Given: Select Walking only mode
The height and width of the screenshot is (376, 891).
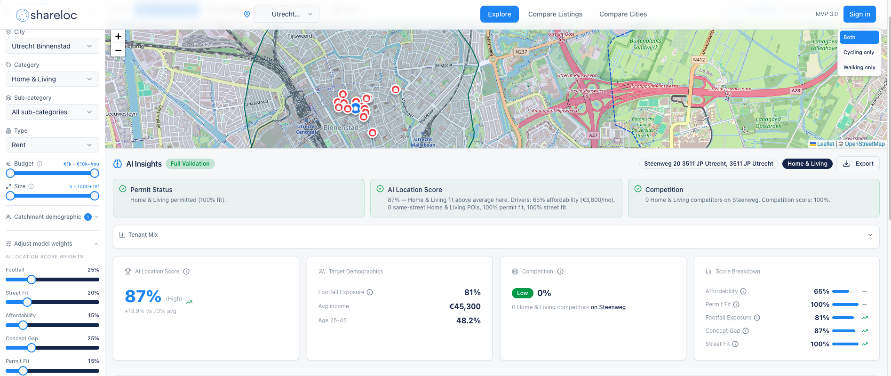Looking at the screenshot, I should (859, 67).
